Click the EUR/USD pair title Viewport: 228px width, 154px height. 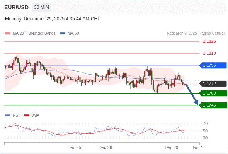17,7
